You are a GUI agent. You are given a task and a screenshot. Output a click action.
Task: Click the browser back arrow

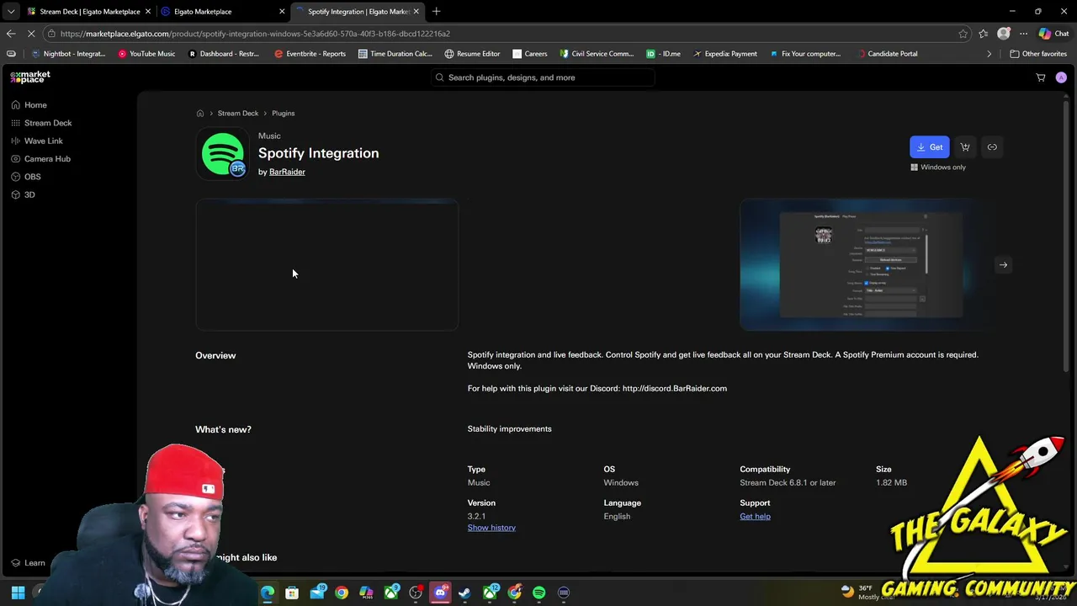[x=10, y=34]
